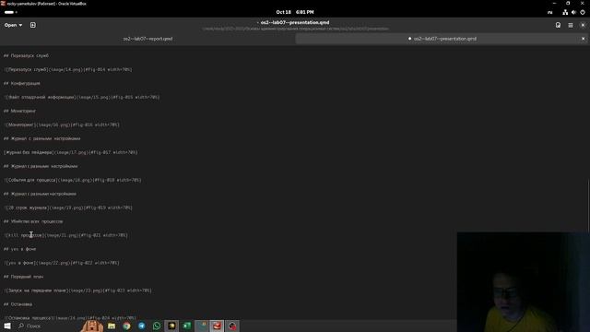This screenshot has height=332, width=590.
Task: Click the heading '## yes в фоне'
Action: 20,249
